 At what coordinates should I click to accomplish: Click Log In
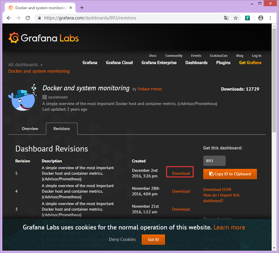257,56
